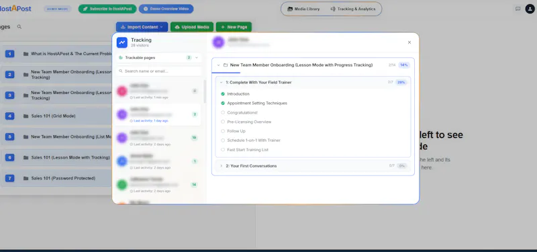The image size is (537, 252).
Task: Click green check beside Appointment Setting Techniques
Action: 223,103
